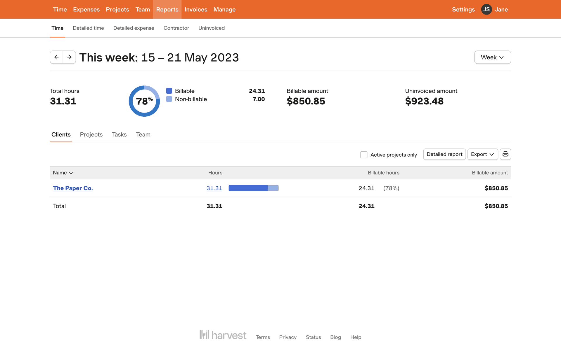Click the Billable amount column header
Image resolution: width=561 pixels, height=350 pixels.
pos(490,173)
